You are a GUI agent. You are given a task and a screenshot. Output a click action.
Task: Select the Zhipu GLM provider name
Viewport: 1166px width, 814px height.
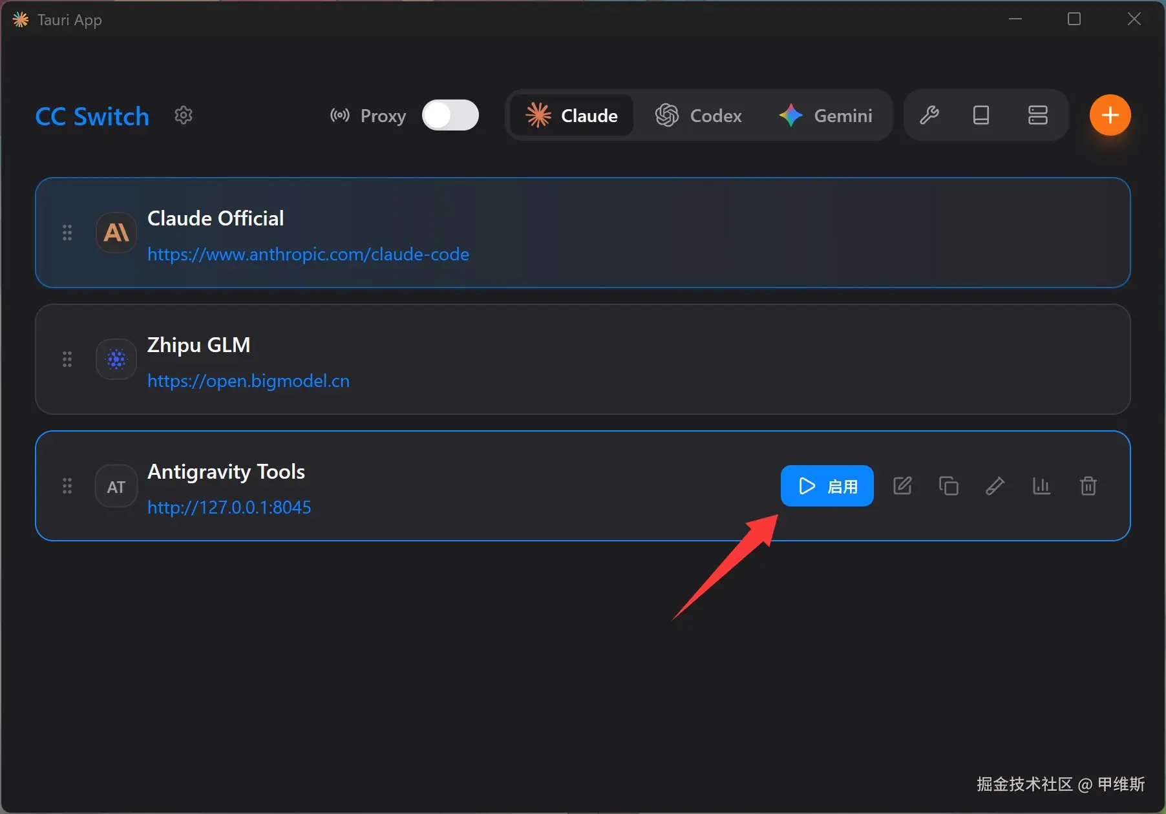(x=199, y=345)
